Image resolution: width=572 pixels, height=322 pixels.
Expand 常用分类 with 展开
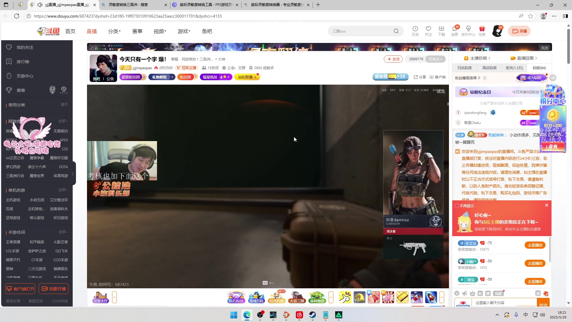coord(64,105)
